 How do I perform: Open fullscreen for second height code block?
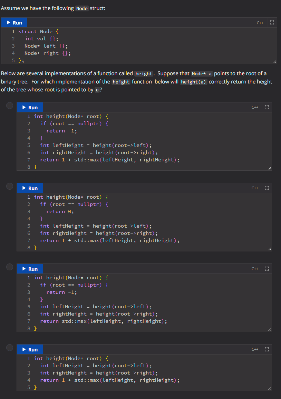267,188
